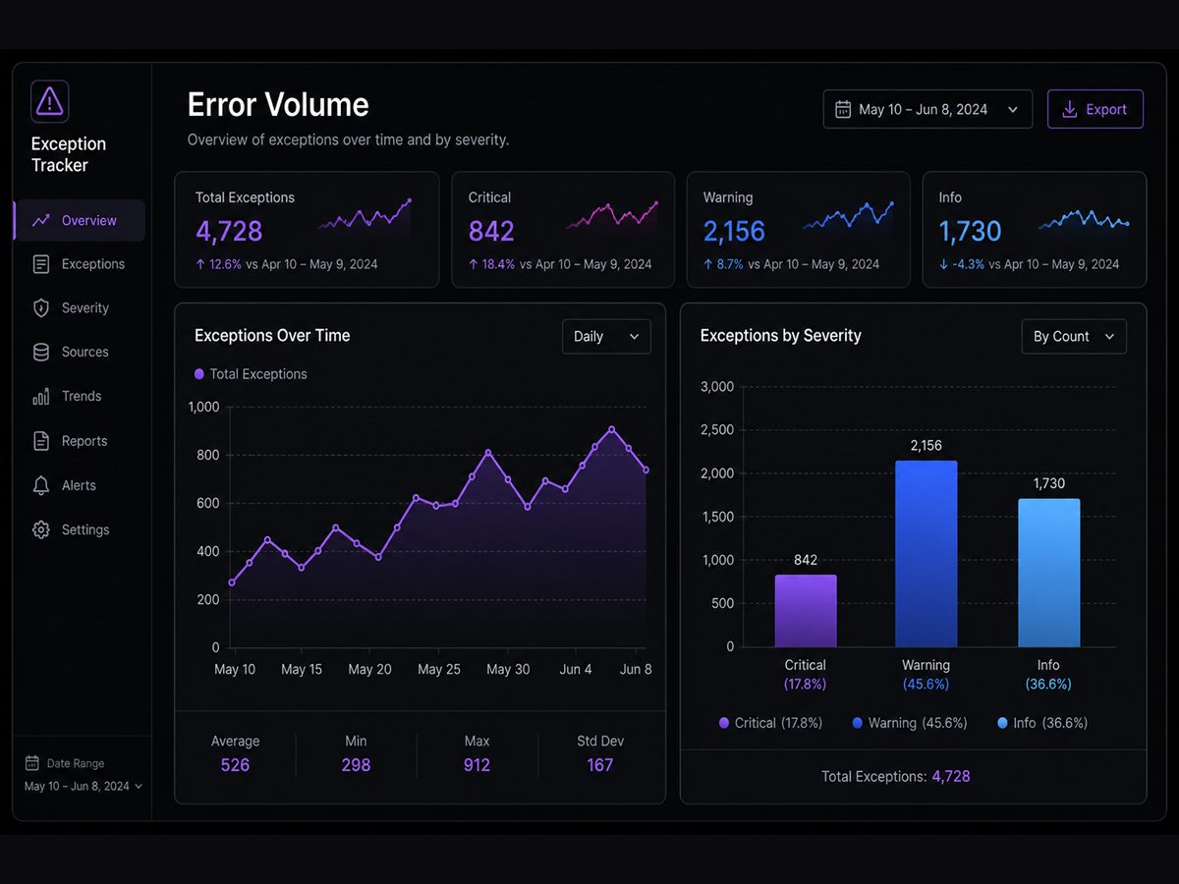Screen dimensions: 1179x884
Task: Click the 18.4% change indicator
Action: [x=491, y=264]
